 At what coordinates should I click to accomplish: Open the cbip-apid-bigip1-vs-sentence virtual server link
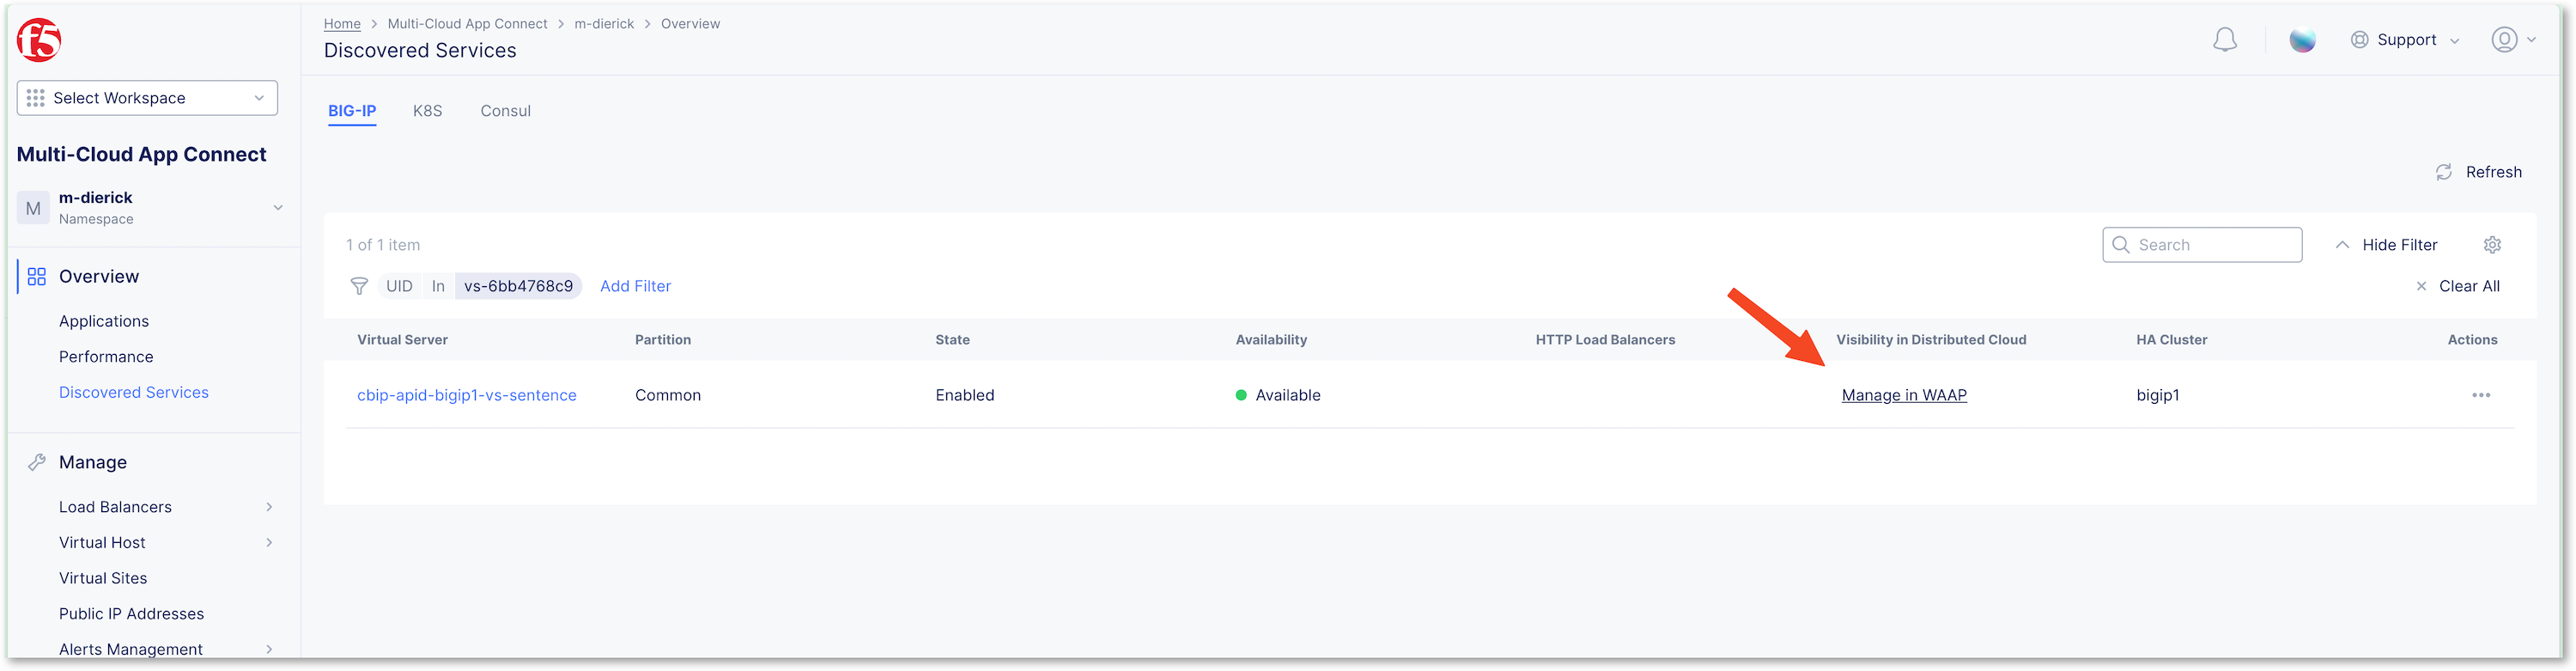(x=467, y=395)
